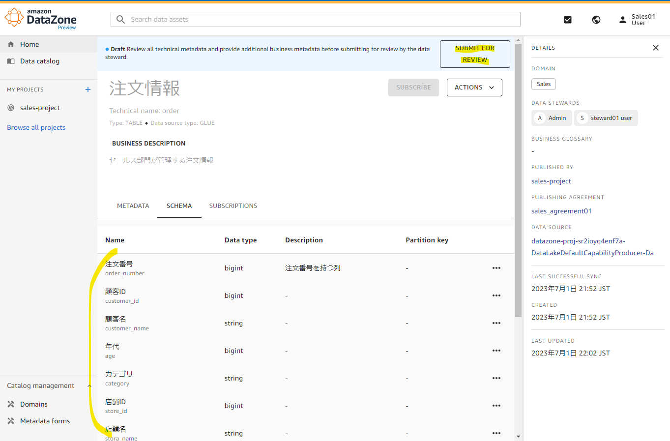Open the tasks checkbox icon in header

[x=568, y=20]
